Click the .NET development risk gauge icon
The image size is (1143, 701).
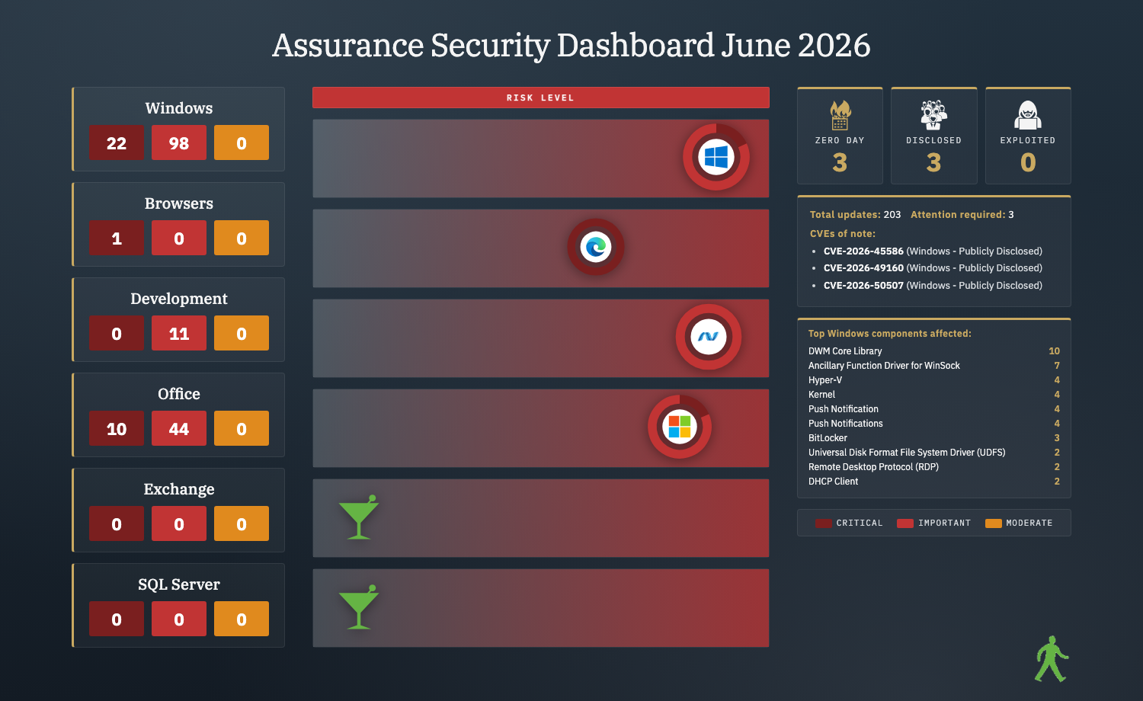pos(709,337)
